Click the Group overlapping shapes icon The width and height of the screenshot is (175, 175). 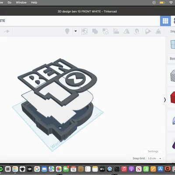click(x=95, y=31)
